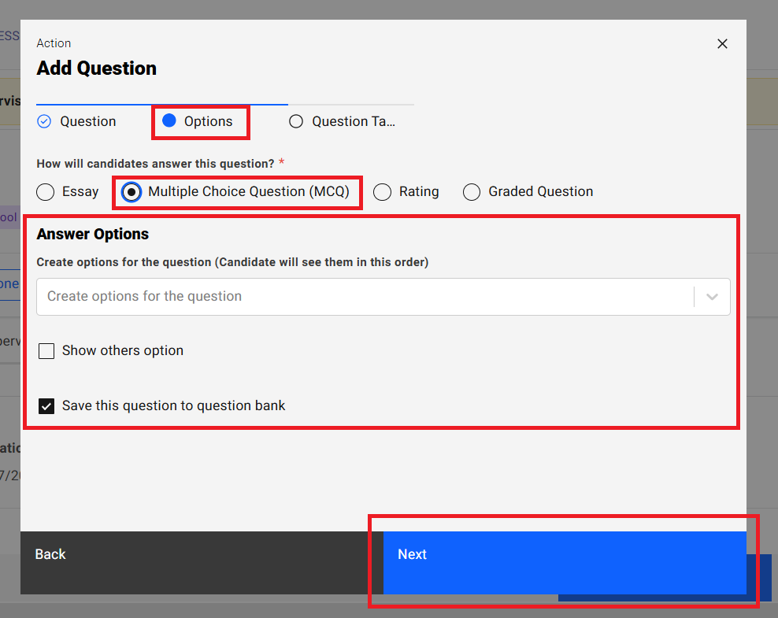The height and width of the screenshot is (618, 778).
Task: Click the completed checkmark icon beside Question
Action: click(45, 121)
